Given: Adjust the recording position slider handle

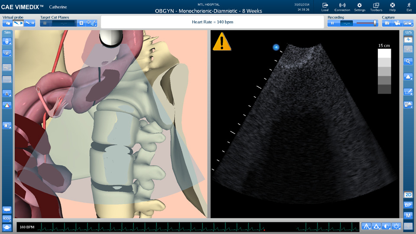Looking at the screenshot, I should [375, 23].
